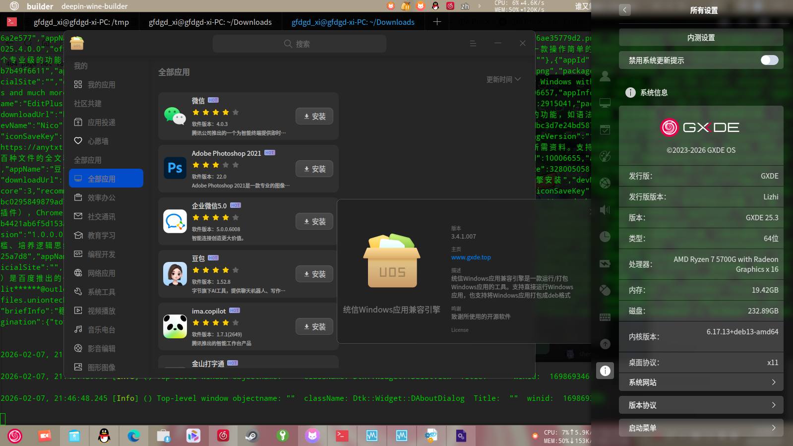Open the app store hamburger menu
This screenshot has height=446, width=793.
[x=473, y=44]
